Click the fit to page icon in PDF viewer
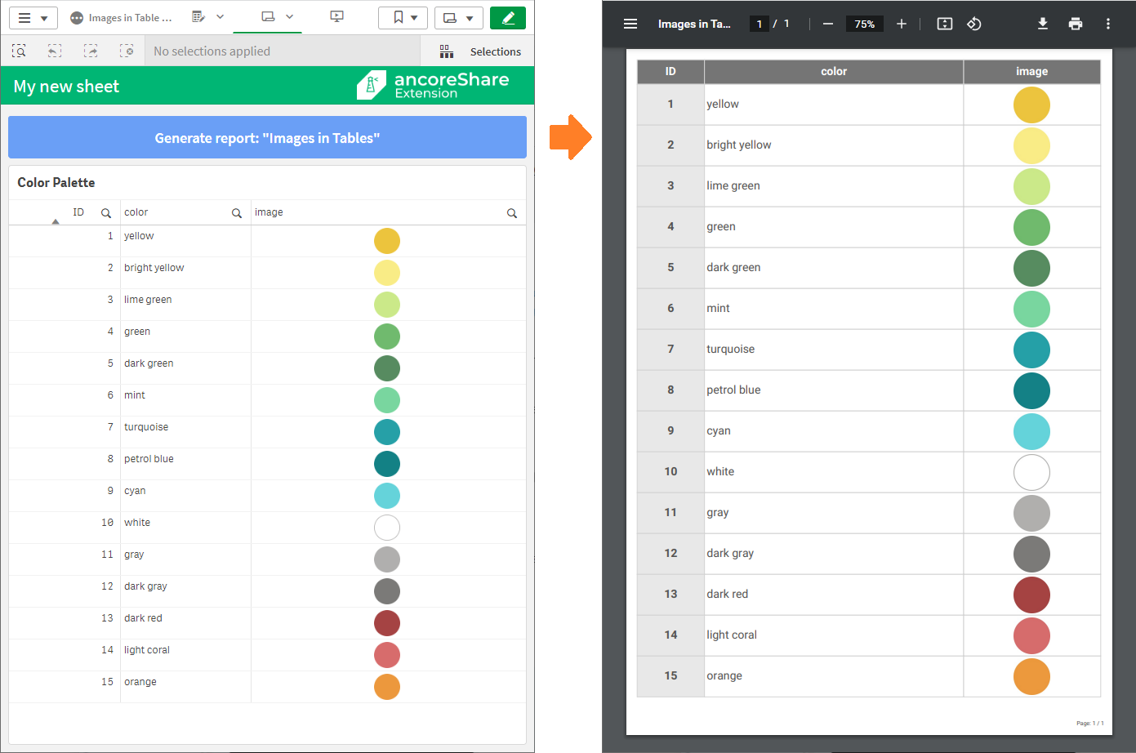 pyautogui.click(x=945, y=24)
